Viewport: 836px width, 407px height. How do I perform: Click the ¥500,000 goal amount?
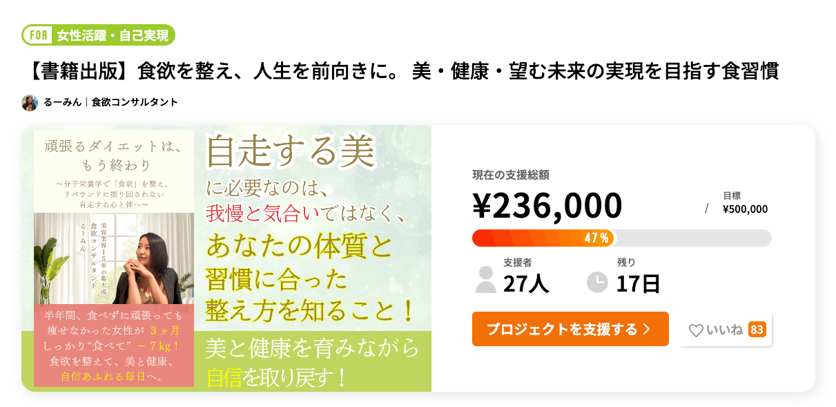pyautogui.click(x=745, y=209)
